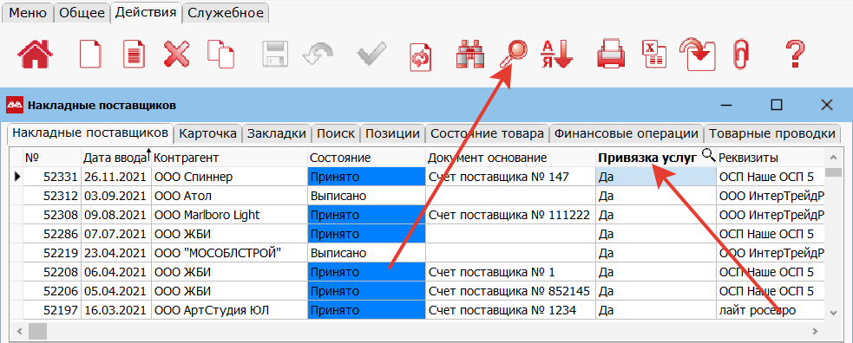Viewport: 853px width, 343px height.
Task: Open the Меню tab
Action: 28,13
